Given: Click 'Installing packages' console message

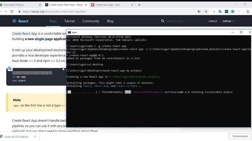Looking at the screenshot, I should tap(110, 83).
